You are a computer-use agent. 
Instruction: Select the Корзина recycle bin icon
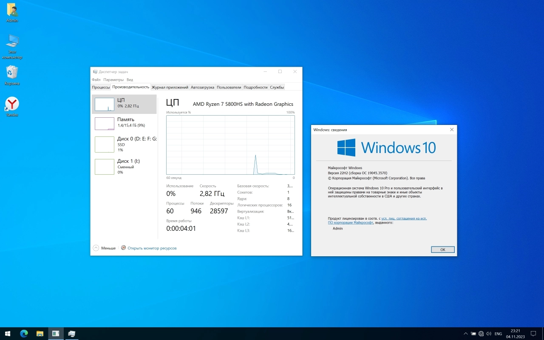coord(12,75)
